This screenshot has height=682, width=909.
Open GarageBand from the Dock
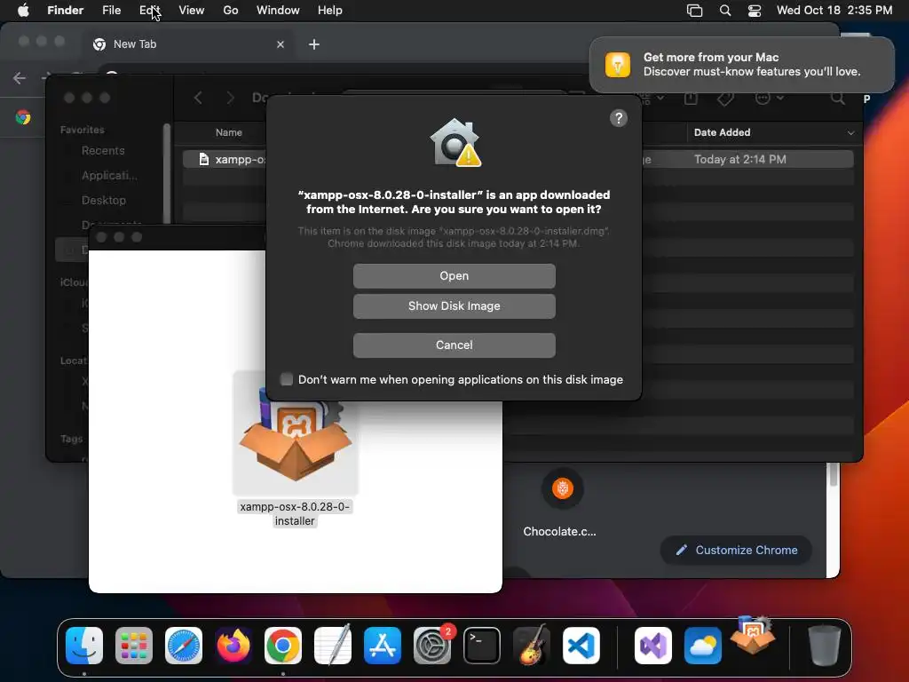point(532,646)
